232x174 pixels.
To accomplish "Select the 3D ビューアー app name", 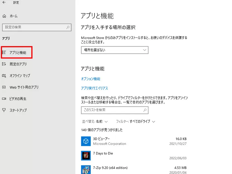I will 101,139.
